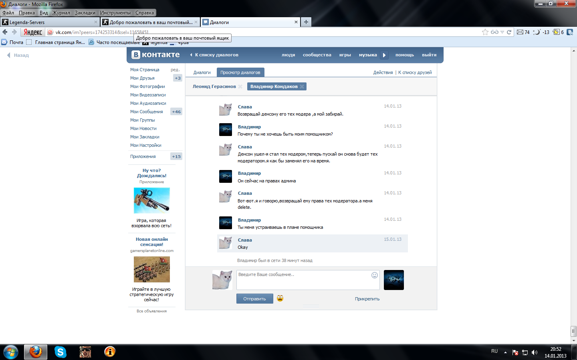
Task: Click Владимир's dark avatar beside the message box
Action: pos(394,280)
